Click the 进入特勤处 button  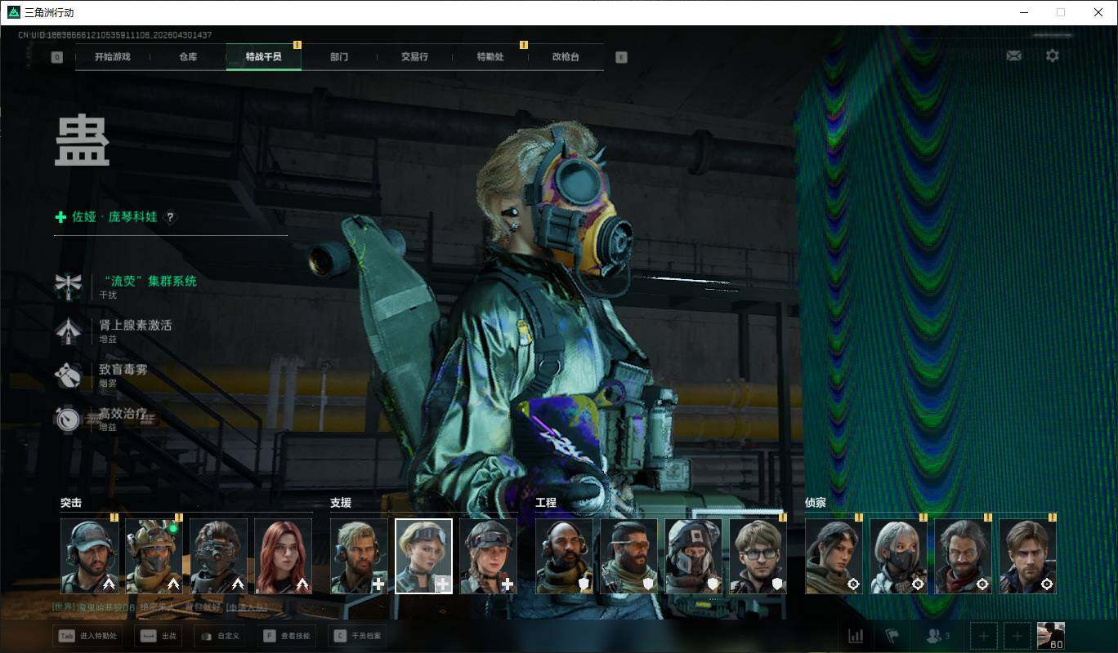point(87,636)
